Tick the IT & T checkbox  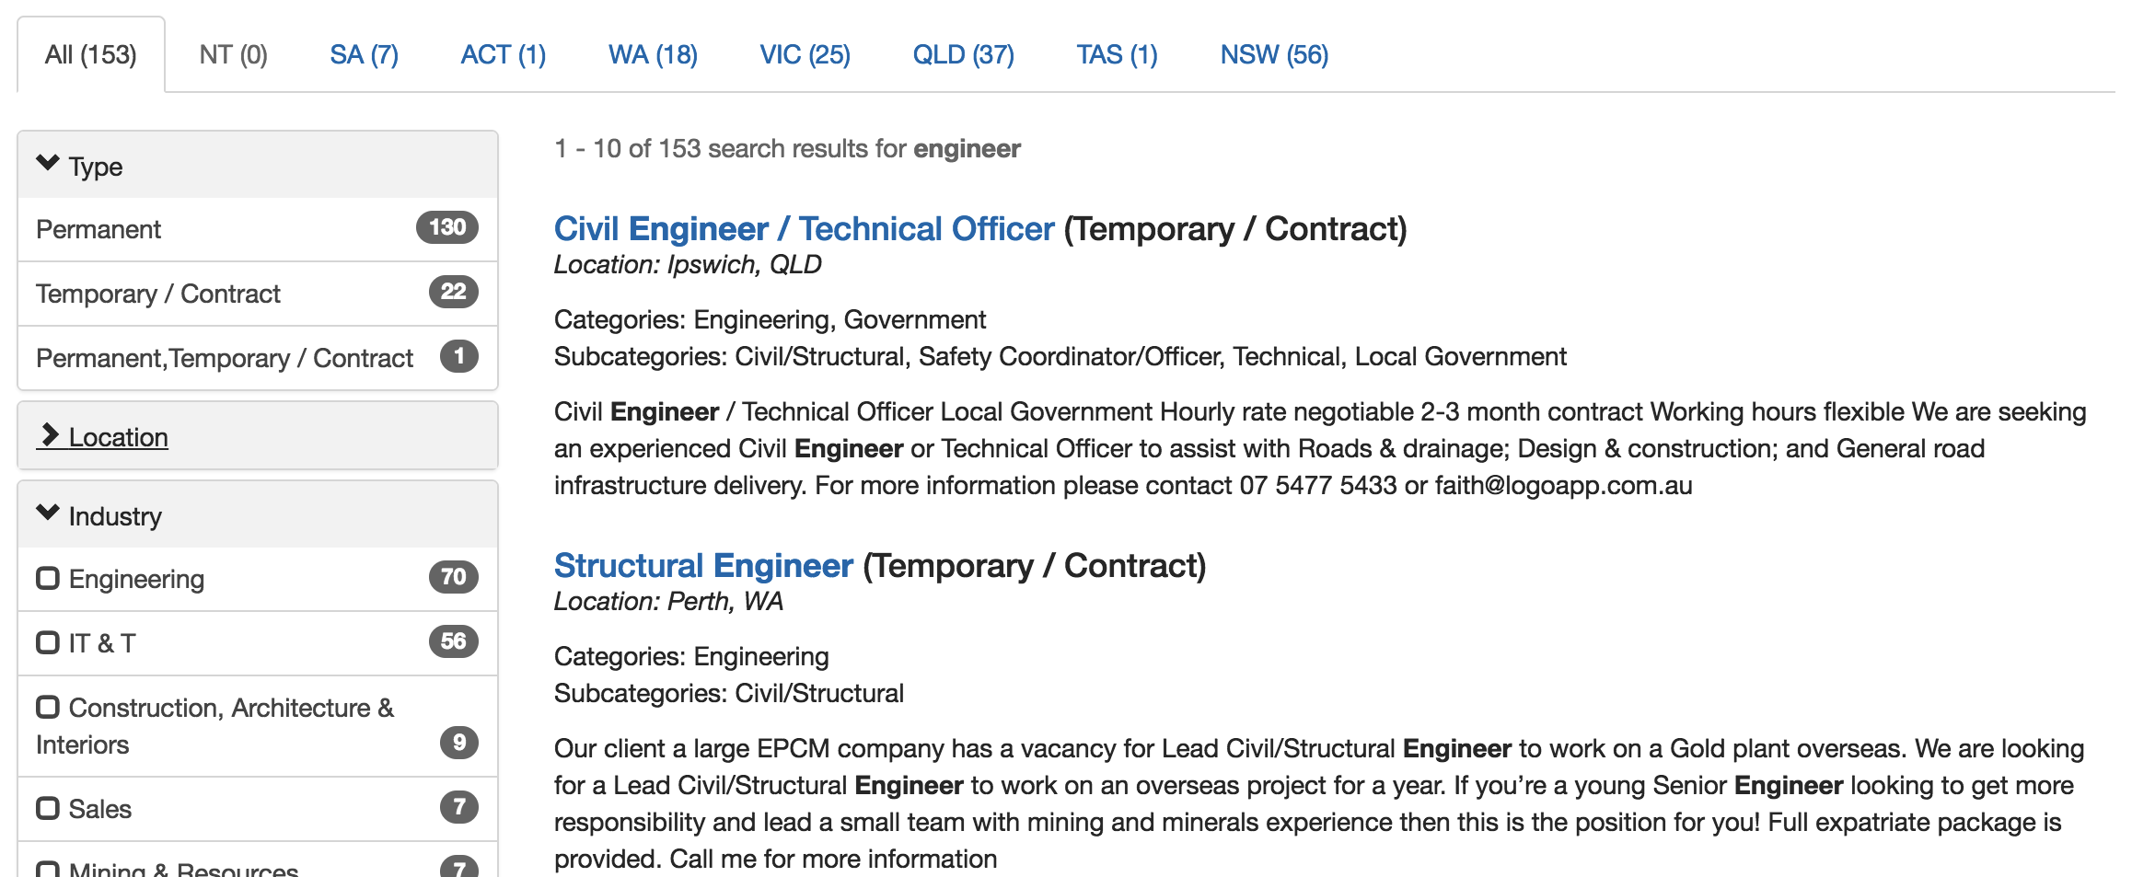pyautogui.click(x=48, y=643)
